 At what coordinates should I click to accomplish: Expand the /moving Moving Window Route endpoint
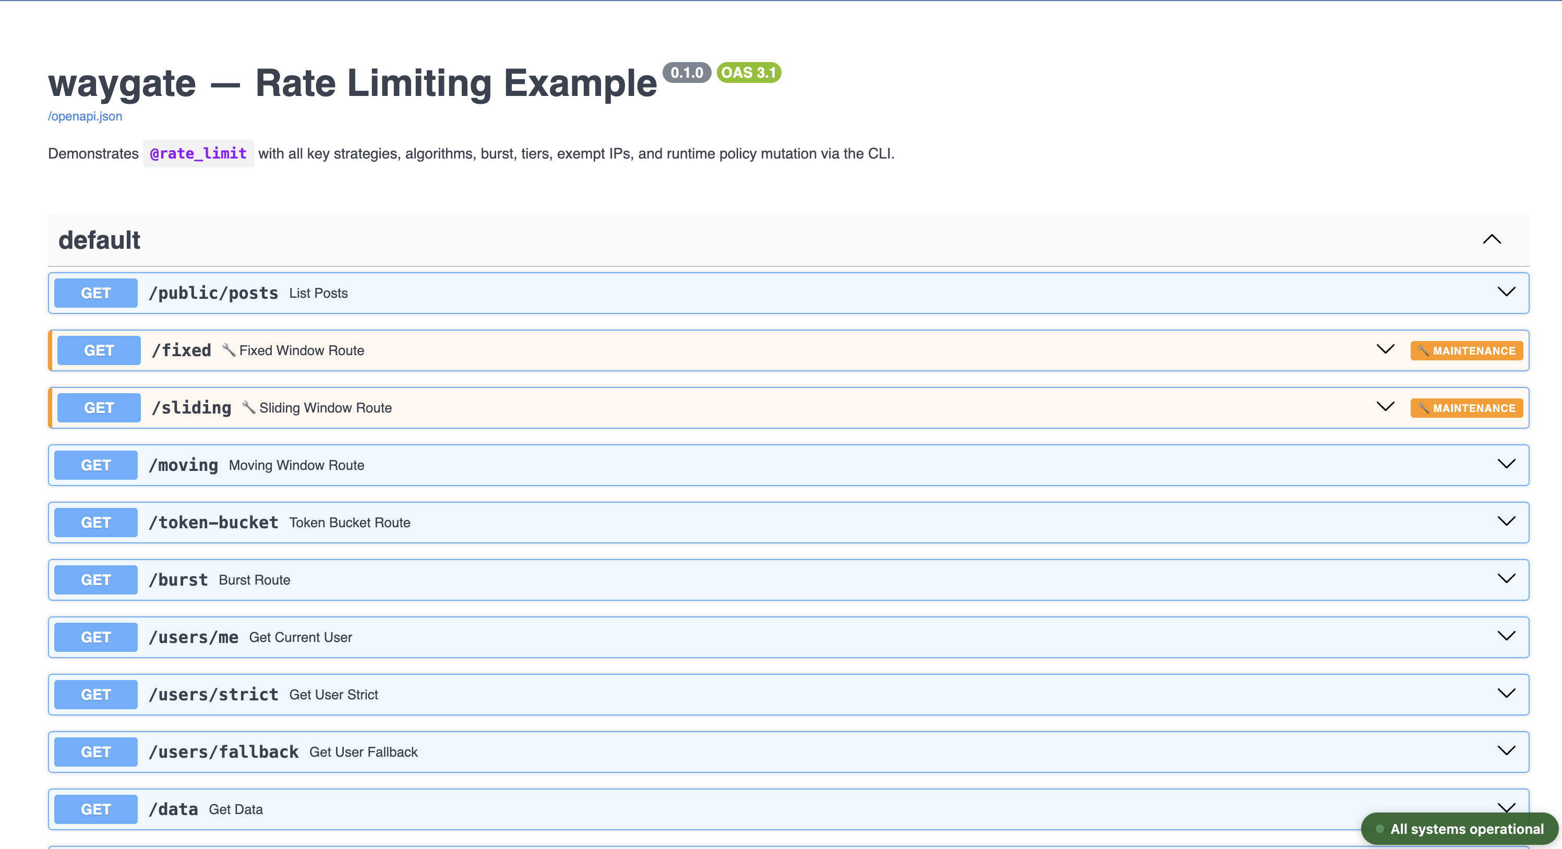pos(1506,465)
